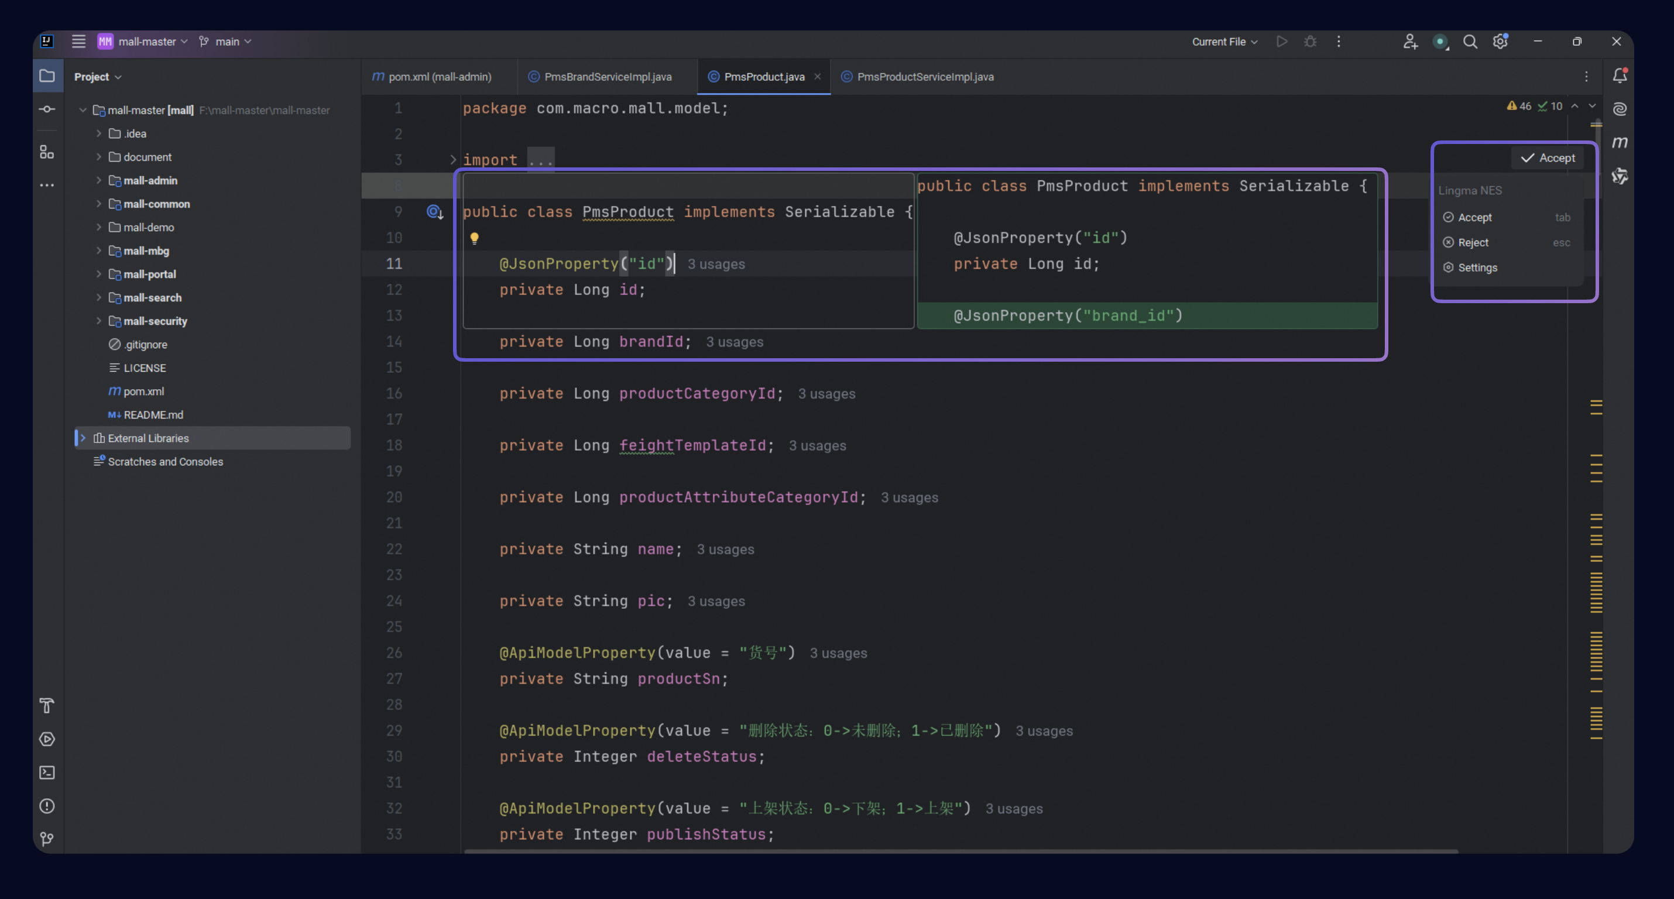
Task: Click the Build hammer icon in sidebar
Action: 47,705
